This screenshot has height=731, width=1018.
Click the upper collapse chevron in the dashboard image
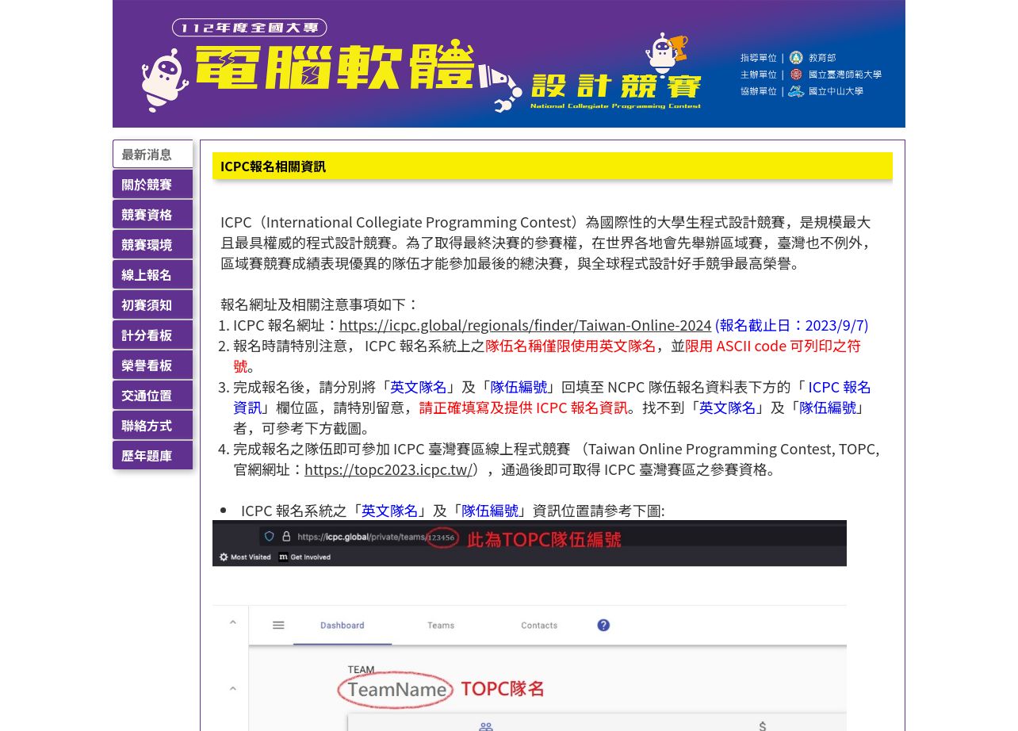(232, 622)
